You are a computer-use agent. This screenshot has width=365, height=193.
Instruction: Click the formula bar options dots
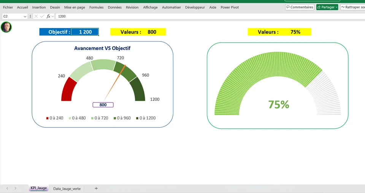[x=30, y=16]
